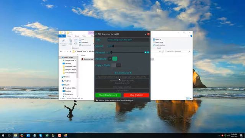Switch to the Share ribbon tab in Explorer
The height and width of the screenshot is (138, 245).
77,36
